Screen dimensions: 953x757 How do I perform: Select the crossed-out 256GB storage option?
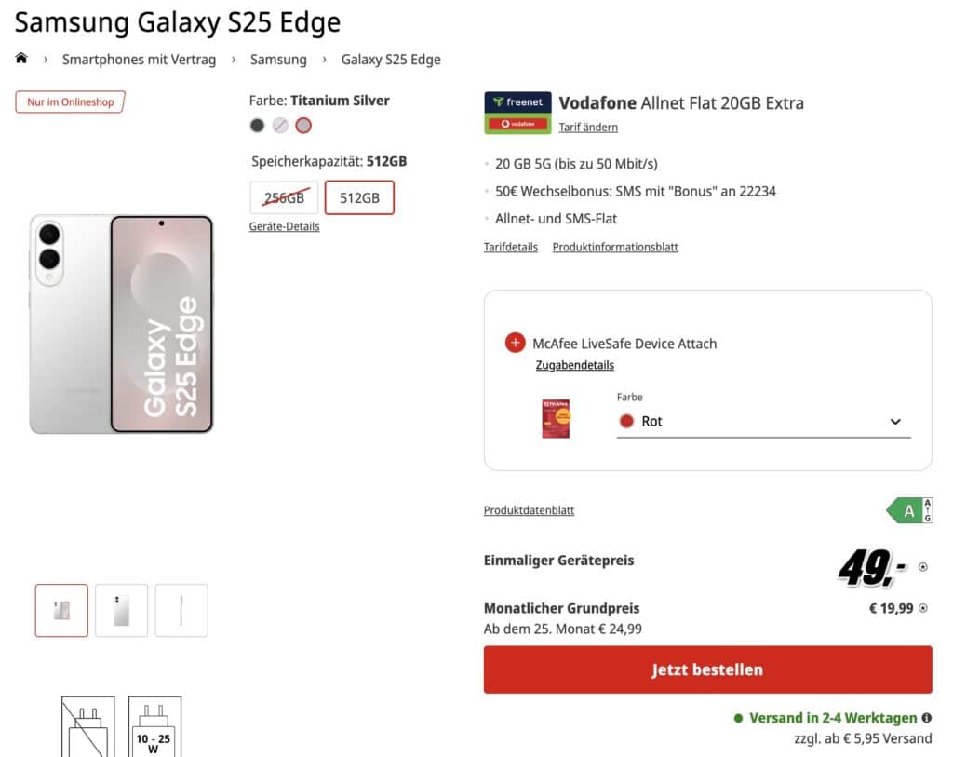(x=284, y=197)
